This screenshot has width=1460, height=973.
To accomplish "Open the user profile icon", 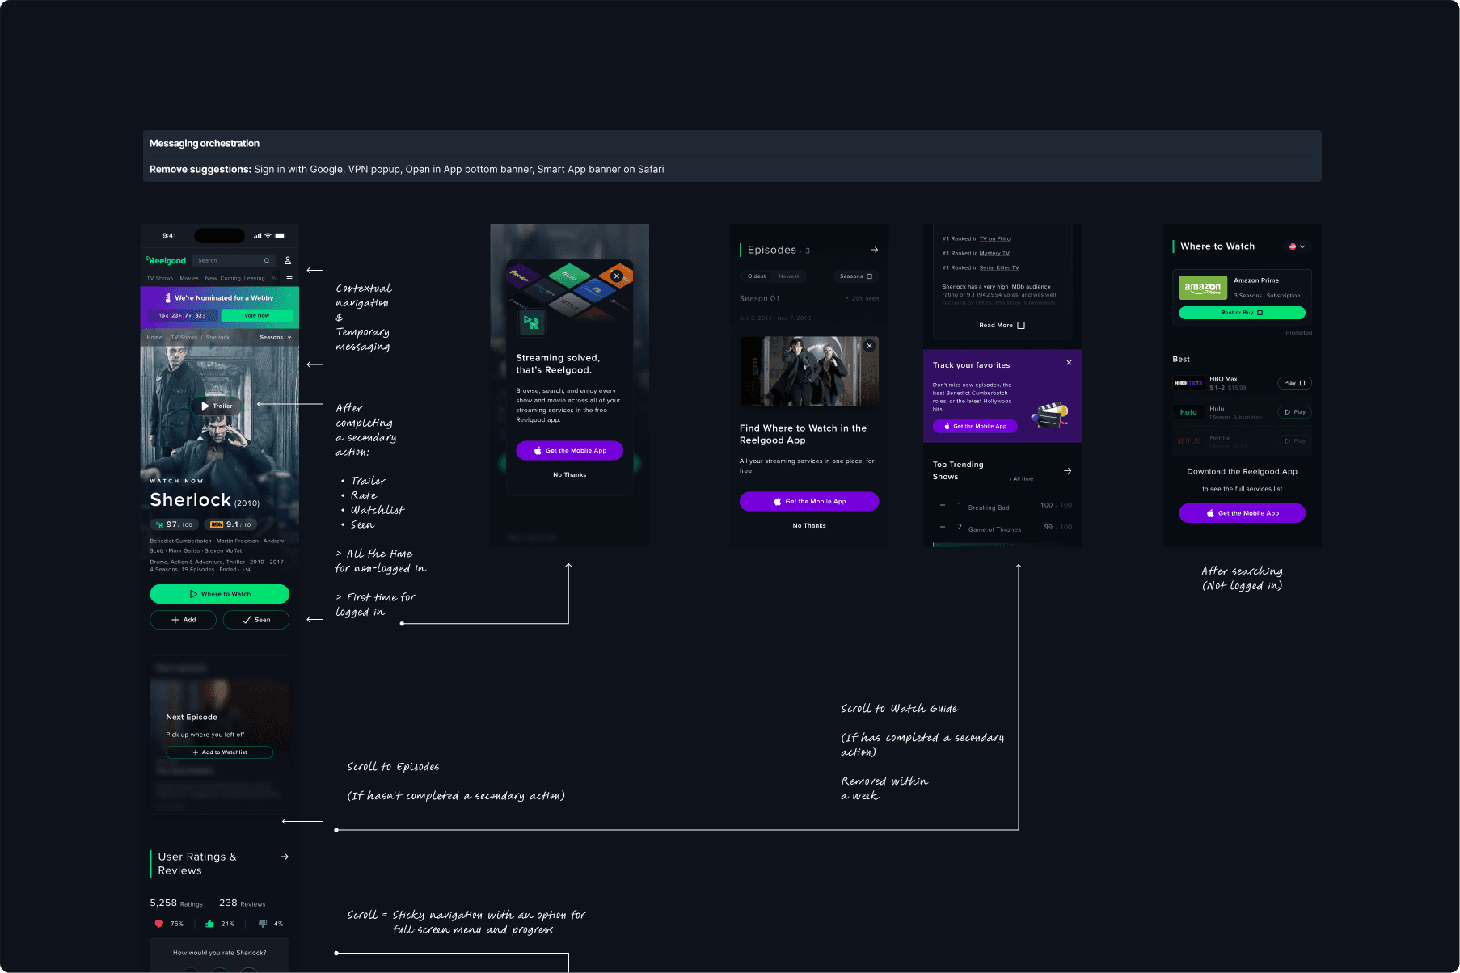I will pyautogui.click(x=288, y=260).
